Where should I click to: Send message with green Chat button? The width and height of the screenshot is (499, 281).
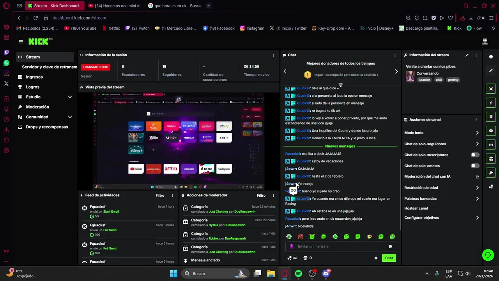pyautogui.click(x=389, y=258)
